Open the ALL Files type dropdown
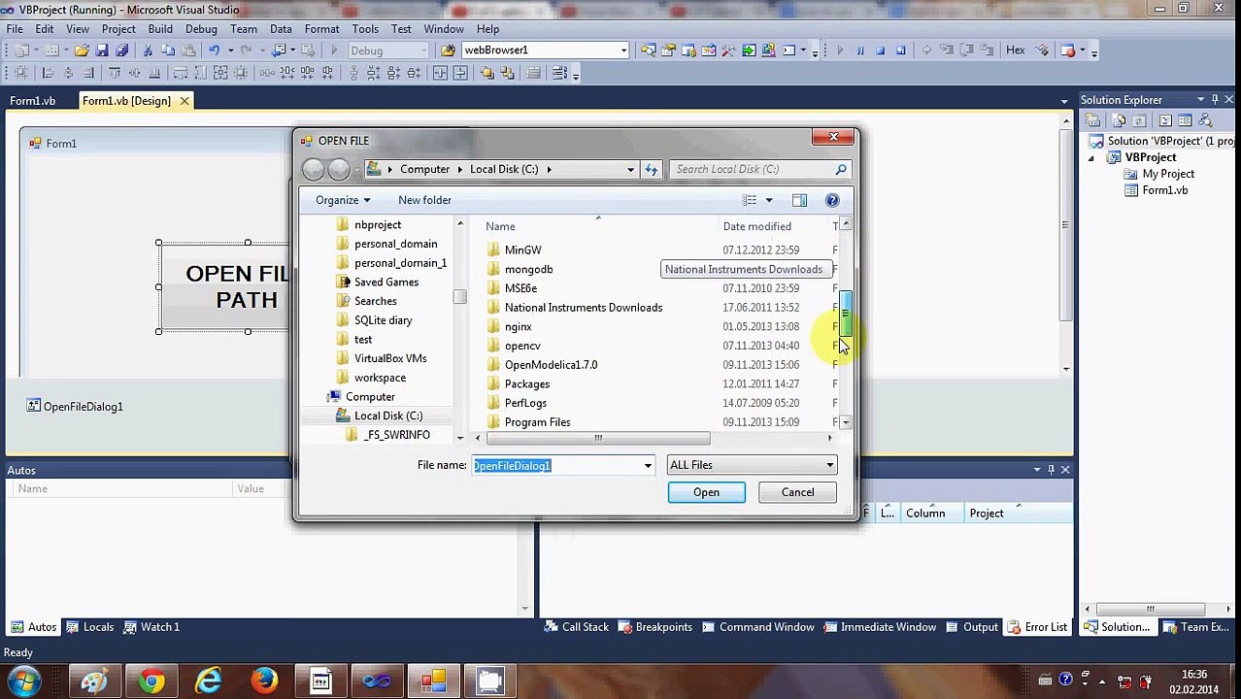1241x699 pixels. point(829,465)
